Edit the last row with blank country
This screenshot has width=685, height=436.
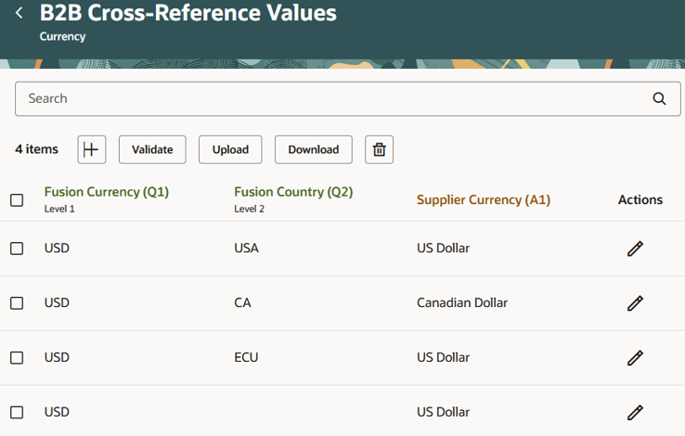635,412
